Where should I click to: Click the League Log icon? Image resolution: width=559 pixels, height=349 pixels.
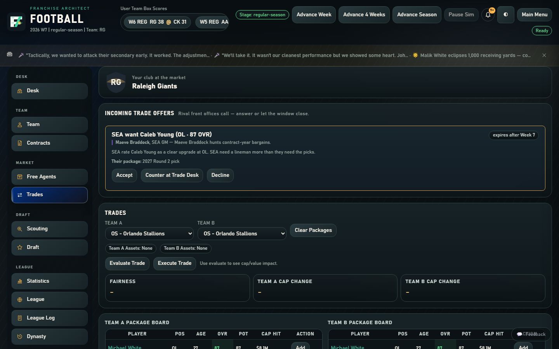tap(20, 318)
